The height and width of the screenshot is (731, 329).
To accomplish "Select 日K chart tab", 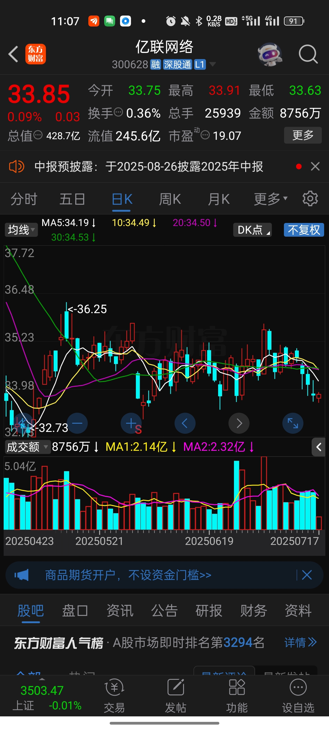I will coord(122,200).
